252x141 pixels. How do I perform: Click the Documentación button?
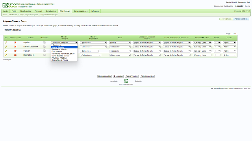[104, 76]
